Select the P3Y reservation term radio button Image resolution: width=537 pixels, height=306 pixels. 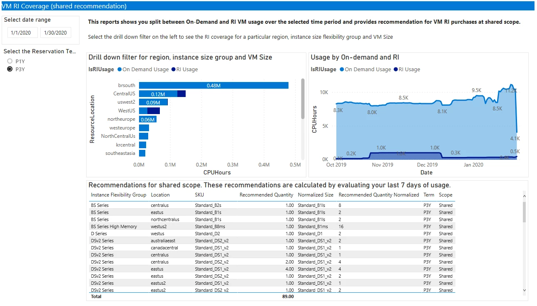[x=10, y=69]
